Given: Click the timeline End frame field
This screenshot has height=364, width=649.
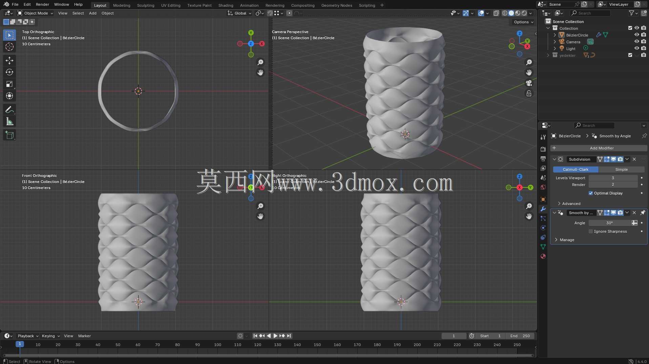Looking at the screenshot, I should click(x=520, y=336).
